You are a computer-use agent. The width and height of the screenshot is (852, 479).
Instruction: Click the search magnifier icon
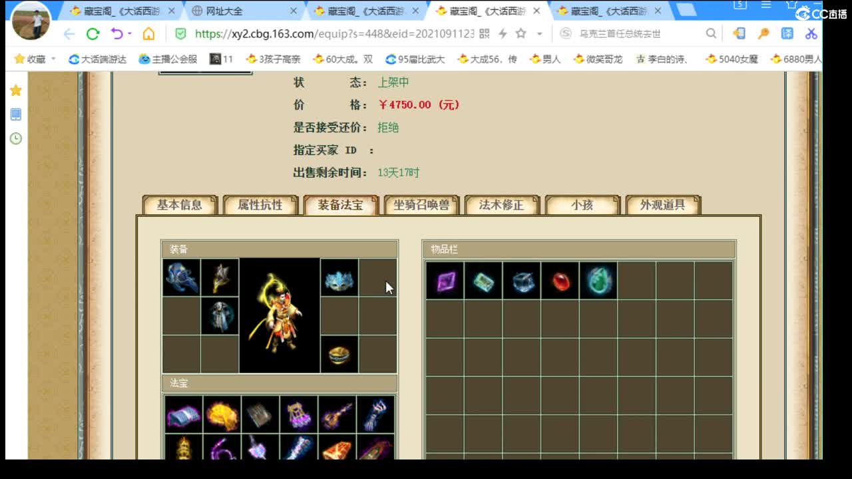coord(711,34)
